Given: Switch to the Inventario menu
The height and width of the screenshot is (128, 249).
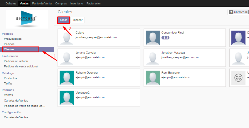Looking at the screenshot, I should pyautogui.click(x=77, y=4).
